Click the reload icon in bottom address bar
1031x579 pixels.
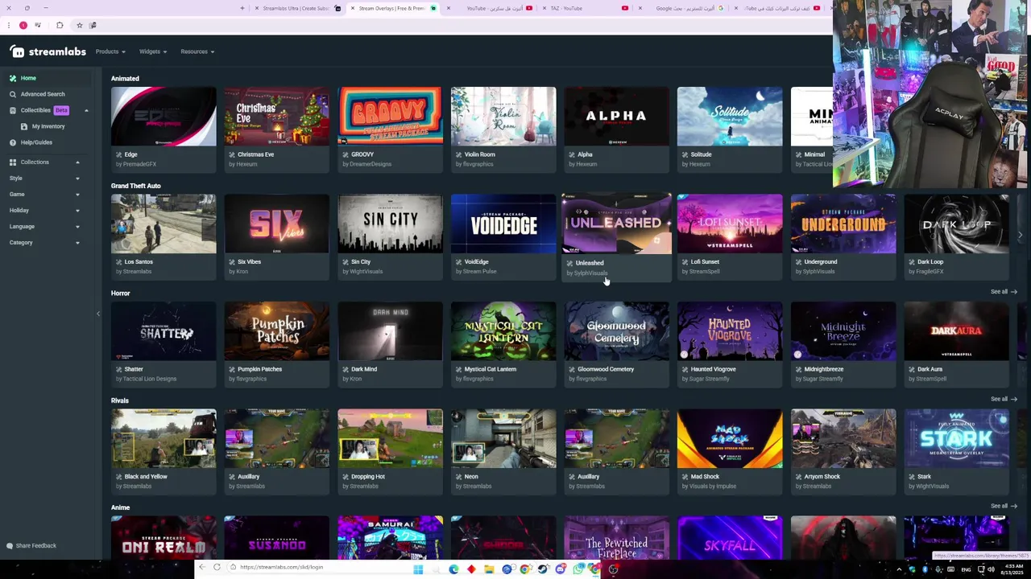[217, 567]
